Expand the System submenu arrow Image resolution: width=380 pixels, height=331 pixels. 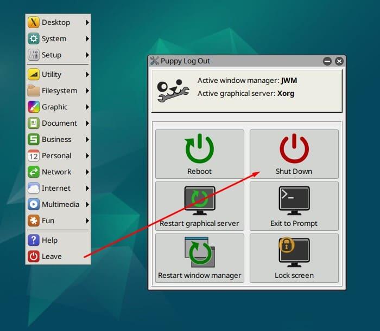(87, 38)
